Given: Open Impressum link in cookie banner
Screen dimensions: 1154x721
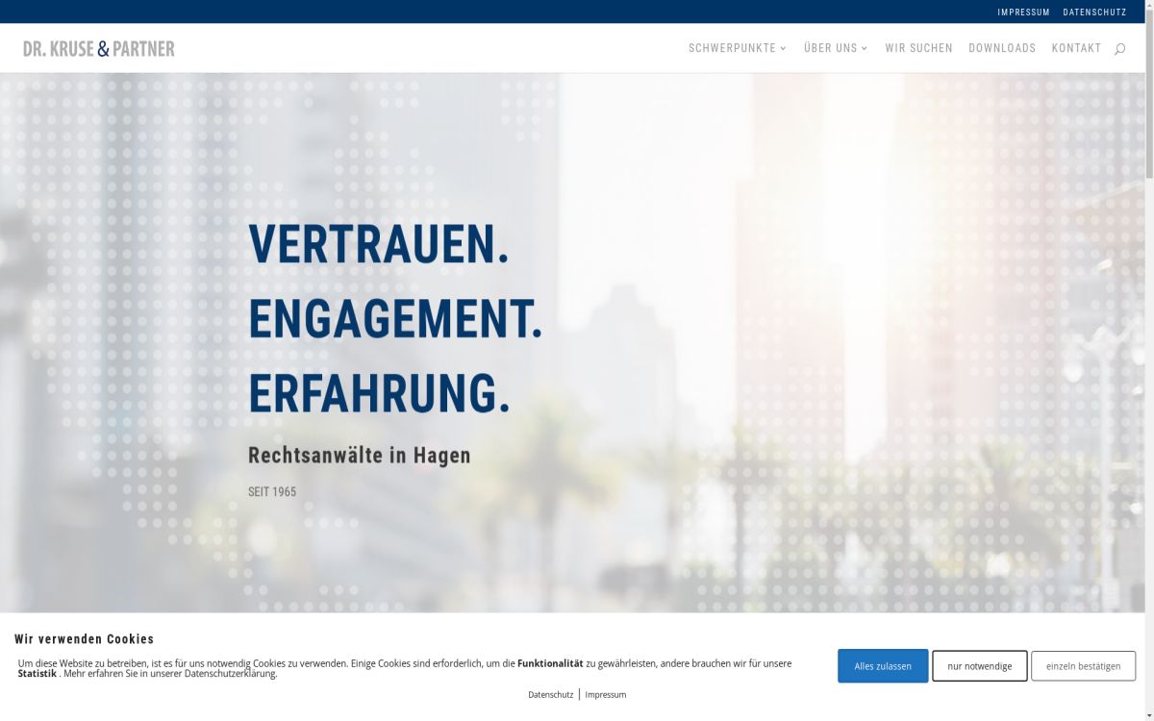Looking at the screenshot, I should [605, 694].
